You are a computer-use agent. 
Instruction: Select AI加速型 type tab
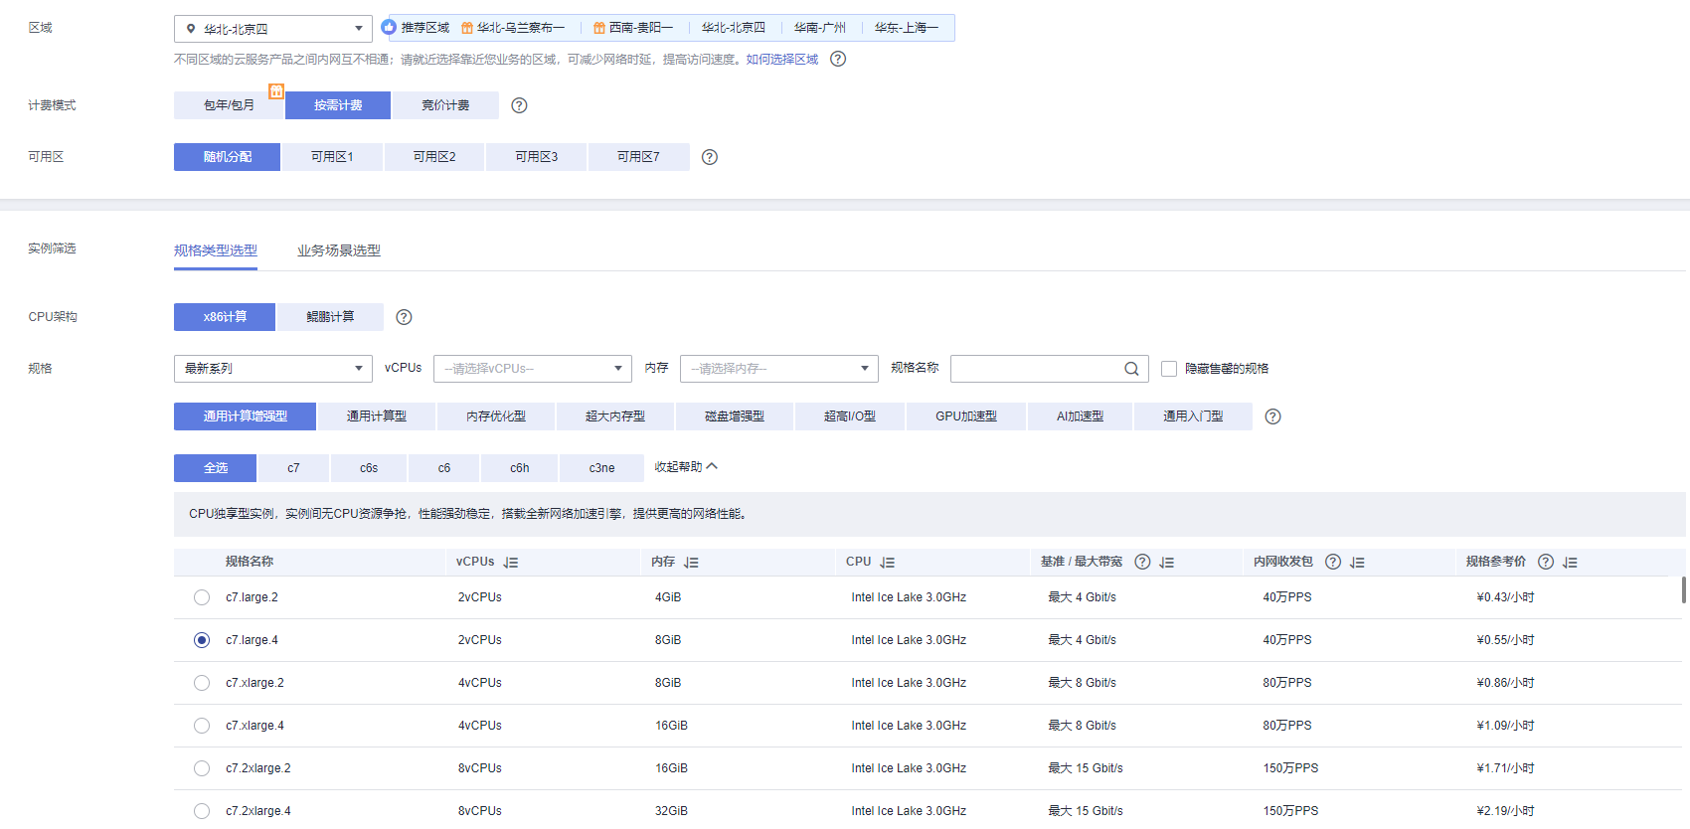click(1080, 416)
